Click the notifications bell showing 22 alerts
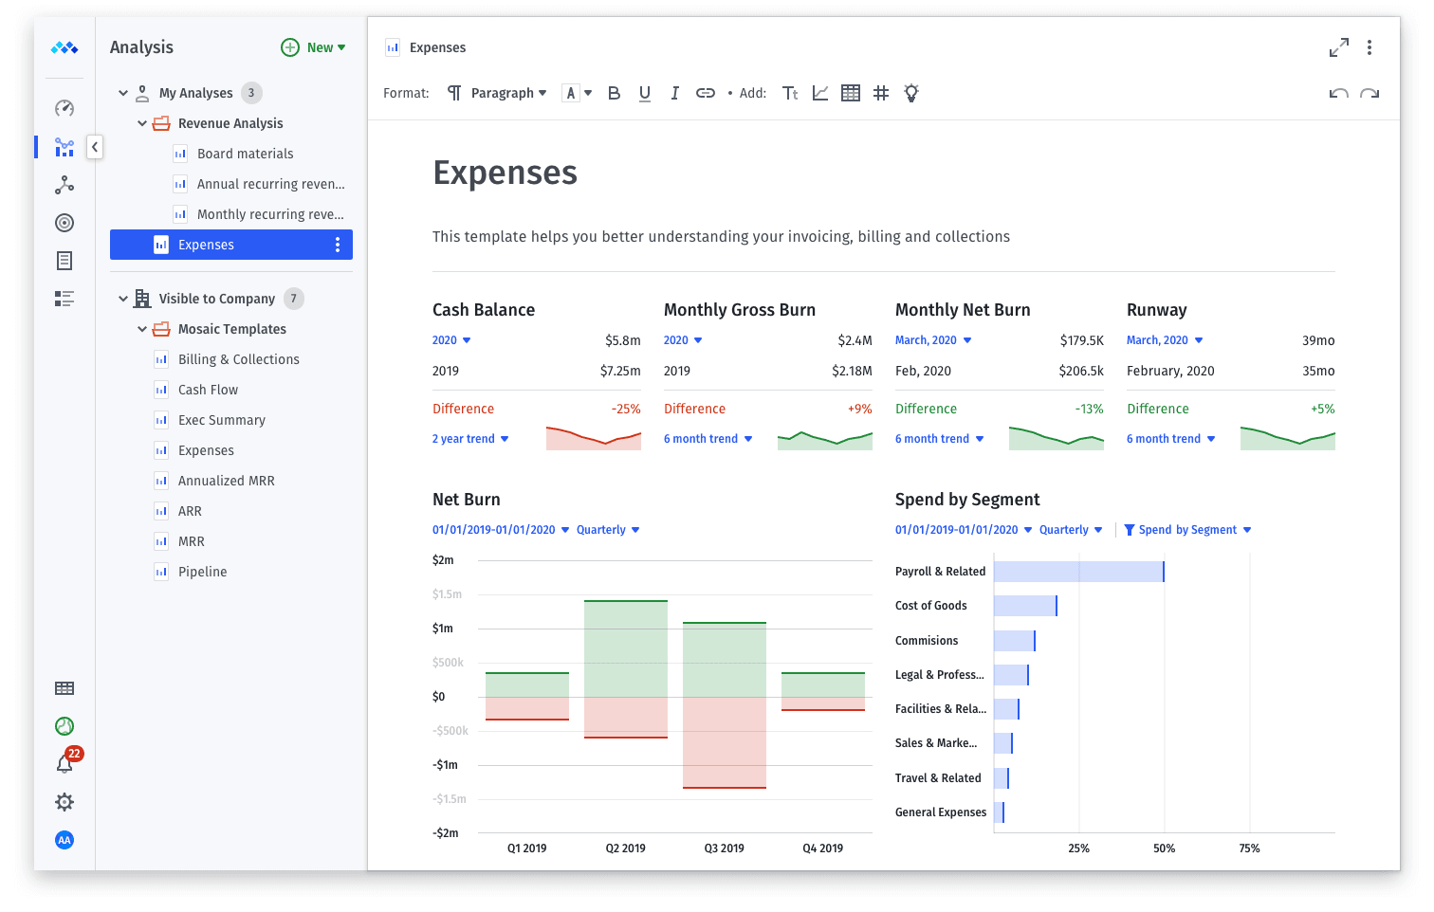Screen dimensions: 1434x912 click(x=64, y=763)
